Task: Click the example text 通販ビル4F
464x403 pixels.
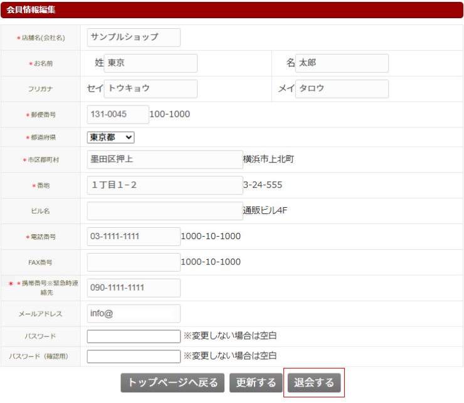Action: pos(265,210)
